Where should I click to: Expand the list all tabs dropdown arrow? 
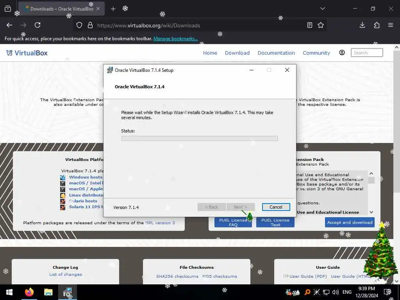(x=322, y=9)
